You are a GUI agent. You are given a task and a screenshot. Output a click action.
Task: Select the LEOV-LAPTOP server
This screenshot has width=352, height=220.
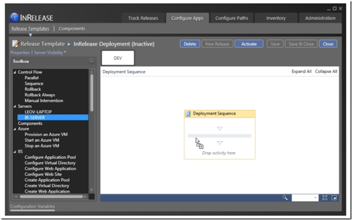pos(38,112)
